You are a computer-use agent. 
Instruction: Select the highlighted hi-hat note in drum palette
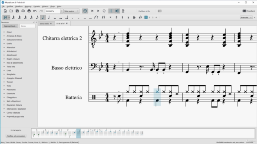(x=79, y=133)
